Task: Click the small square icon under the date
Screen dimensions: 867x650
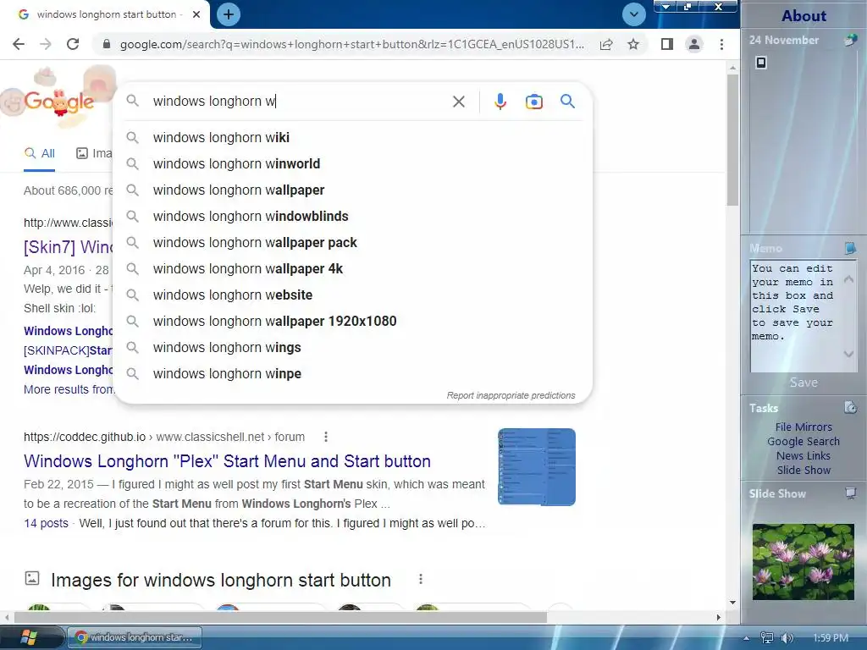Action: click(x=761, y=63)
